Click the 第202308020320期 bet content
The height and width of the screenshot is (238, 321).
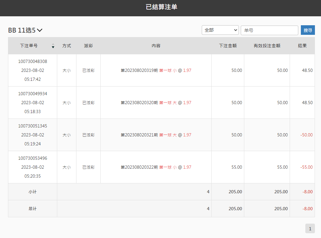tap(156, 103)
